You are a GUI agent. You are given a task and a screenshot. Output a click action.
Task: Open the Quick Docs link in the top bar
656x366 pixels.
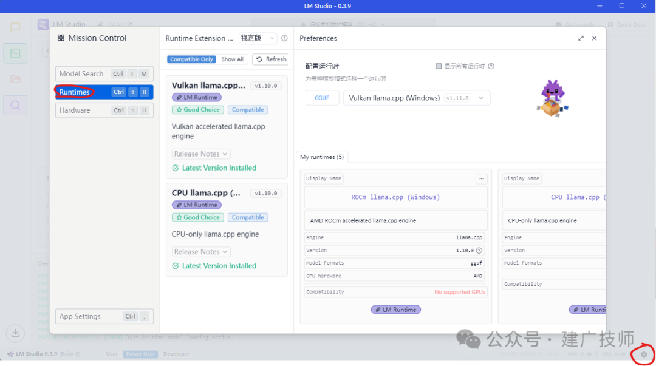pyautogui.click(x=626, y=25)
